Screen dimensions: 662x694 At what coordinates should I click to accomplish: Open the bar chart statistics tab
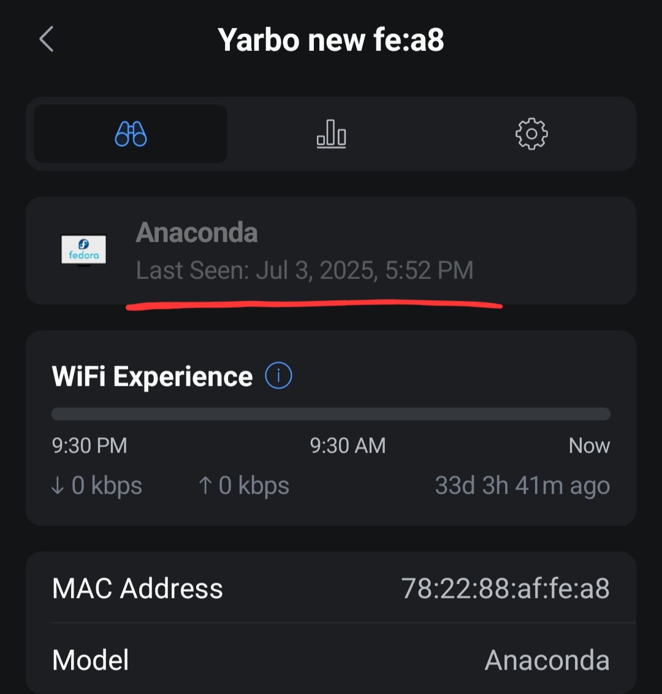331,134
